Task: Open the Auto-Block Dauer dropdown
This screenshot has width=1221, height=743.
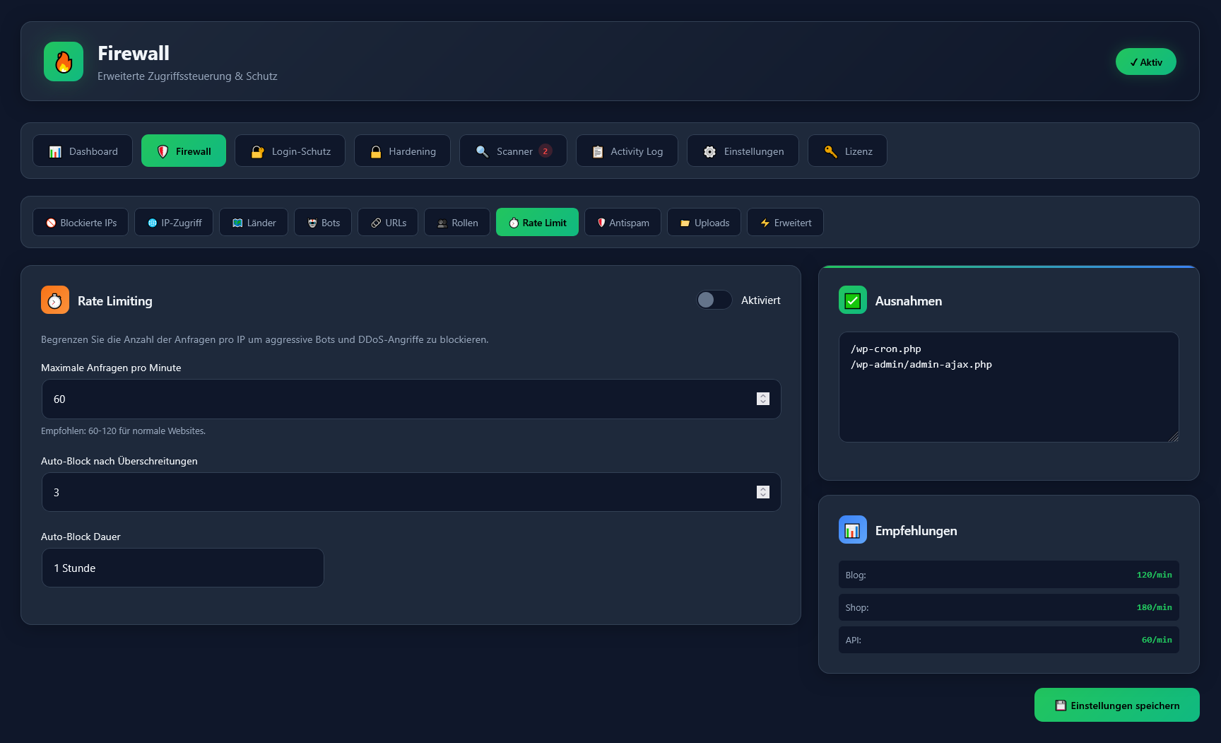Action: (182, 568)
